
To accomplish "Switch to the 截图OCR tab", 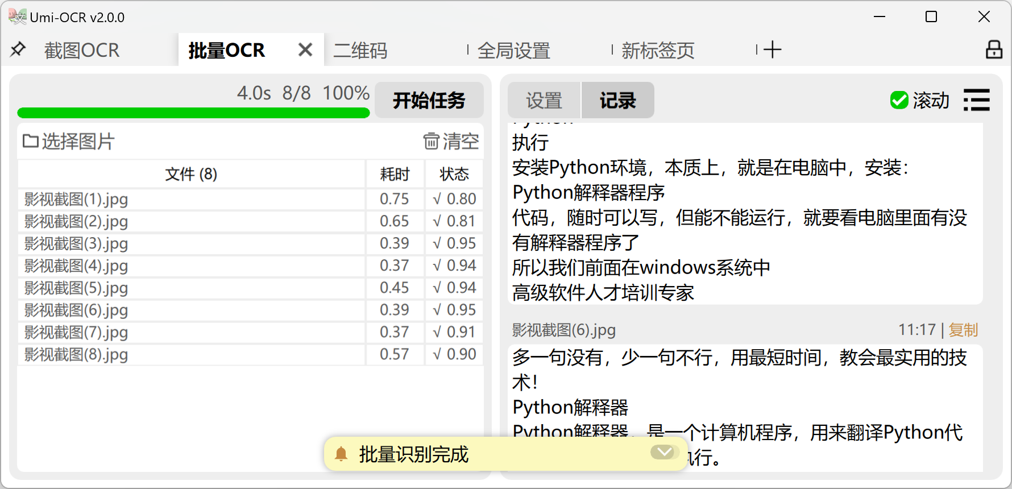I will pos(82,51).
